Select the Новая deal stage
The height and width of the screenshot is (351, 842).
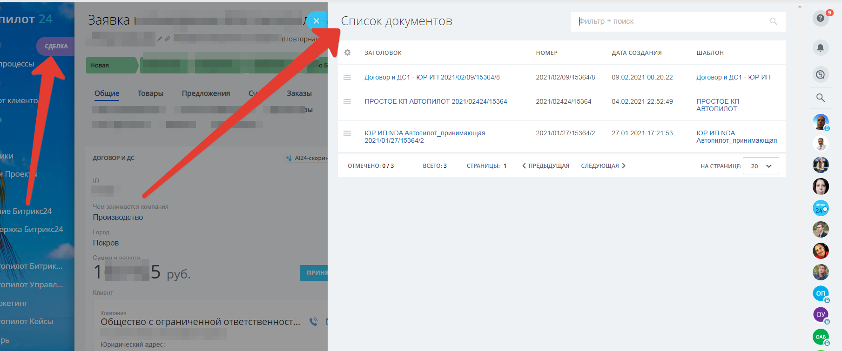click(111, 66)
